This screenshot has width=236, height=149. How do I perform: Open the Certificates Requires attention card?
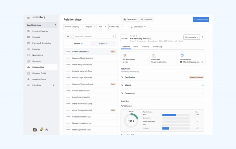pyautogui.click(x=163, y=58)
